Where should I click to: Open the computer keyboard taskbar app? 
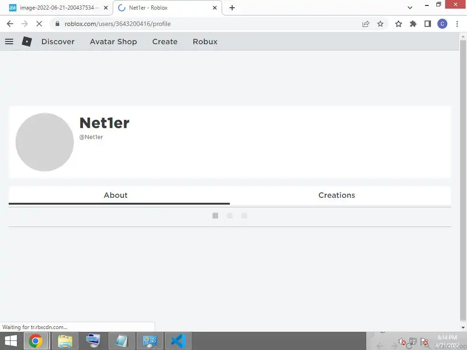click(x=93, y=341)
